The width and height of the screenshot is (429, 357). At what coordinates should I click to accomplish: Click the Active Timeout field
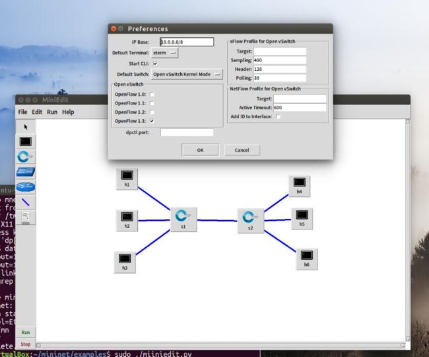(300, 107)
